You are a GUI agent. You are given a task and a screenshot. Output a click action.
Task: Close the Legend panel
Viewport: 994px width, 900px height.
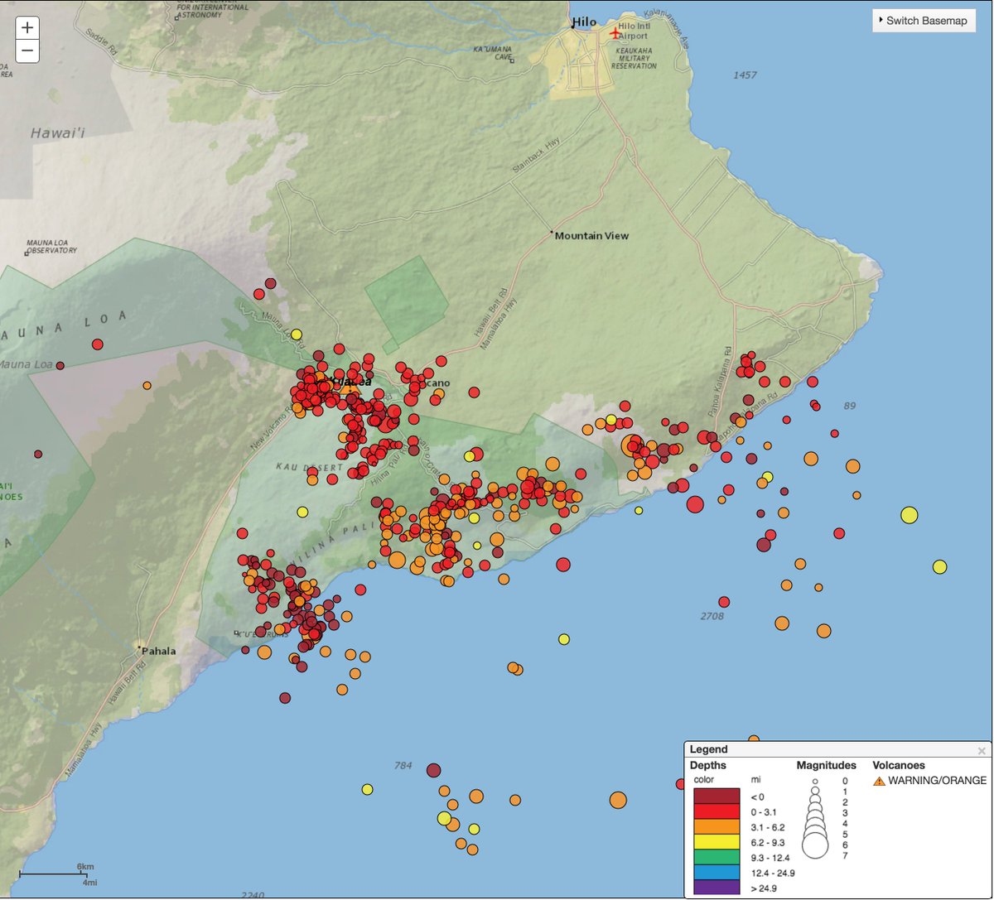(982, 751)
